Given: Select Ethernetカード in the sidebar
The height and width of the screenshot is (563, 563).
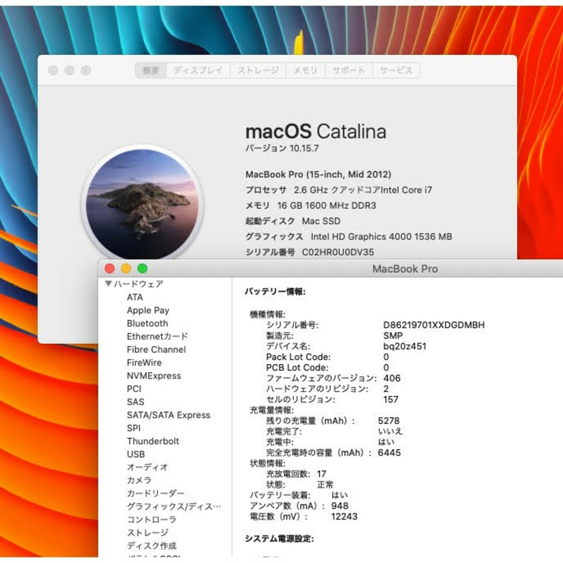Looking at the screenshot, I should click(x=157, y=336).
